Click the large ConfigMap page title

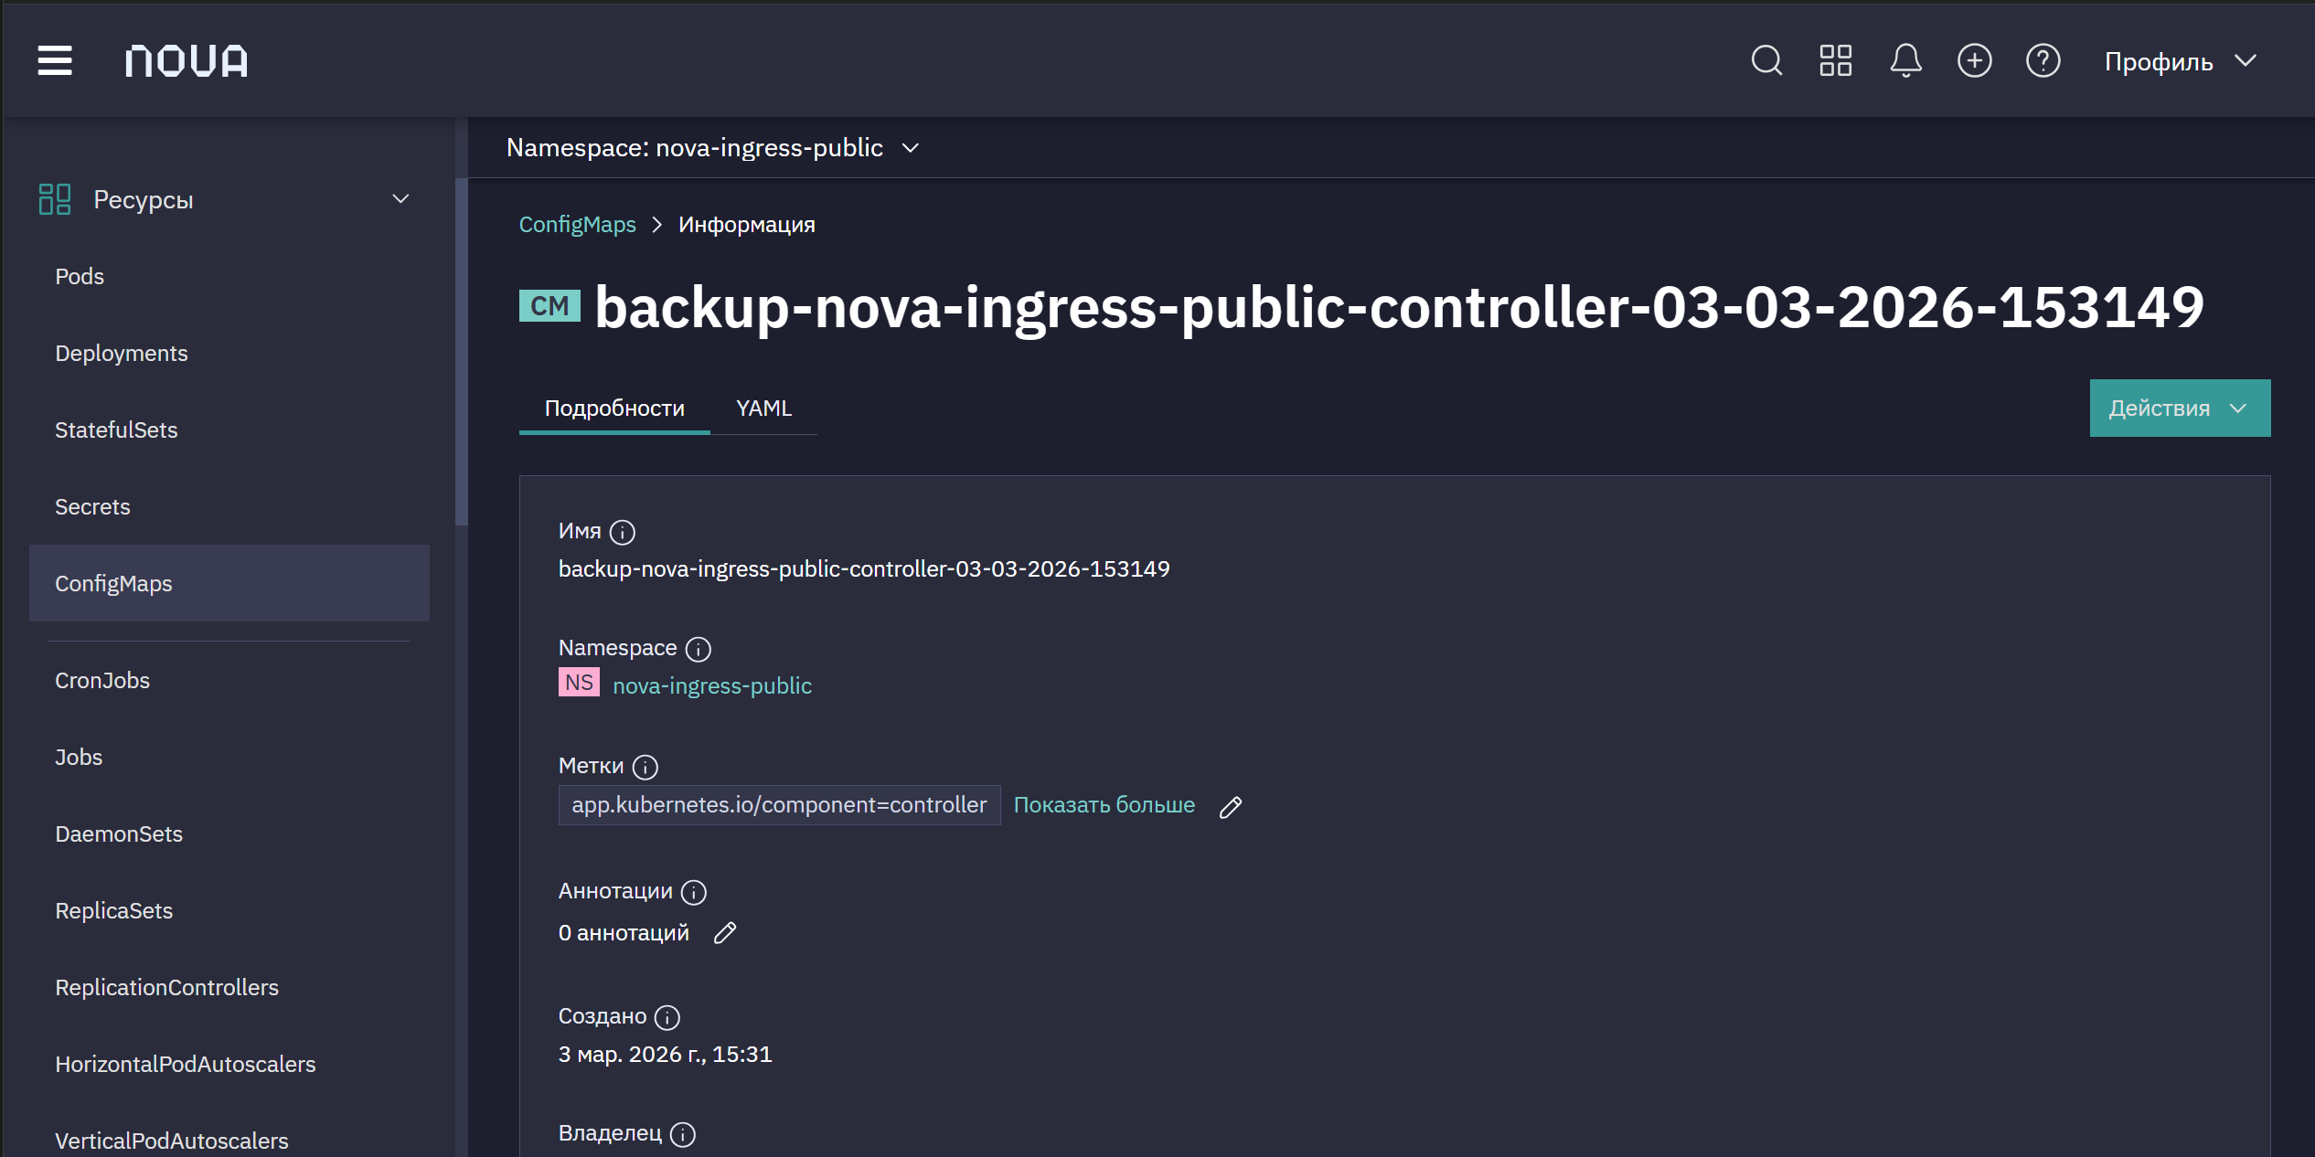[1399, 307]
